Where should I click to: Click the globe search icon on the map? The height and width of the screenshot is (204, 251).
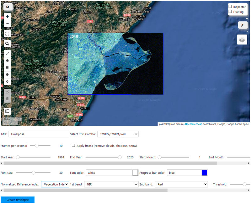(x=7, y=7)
